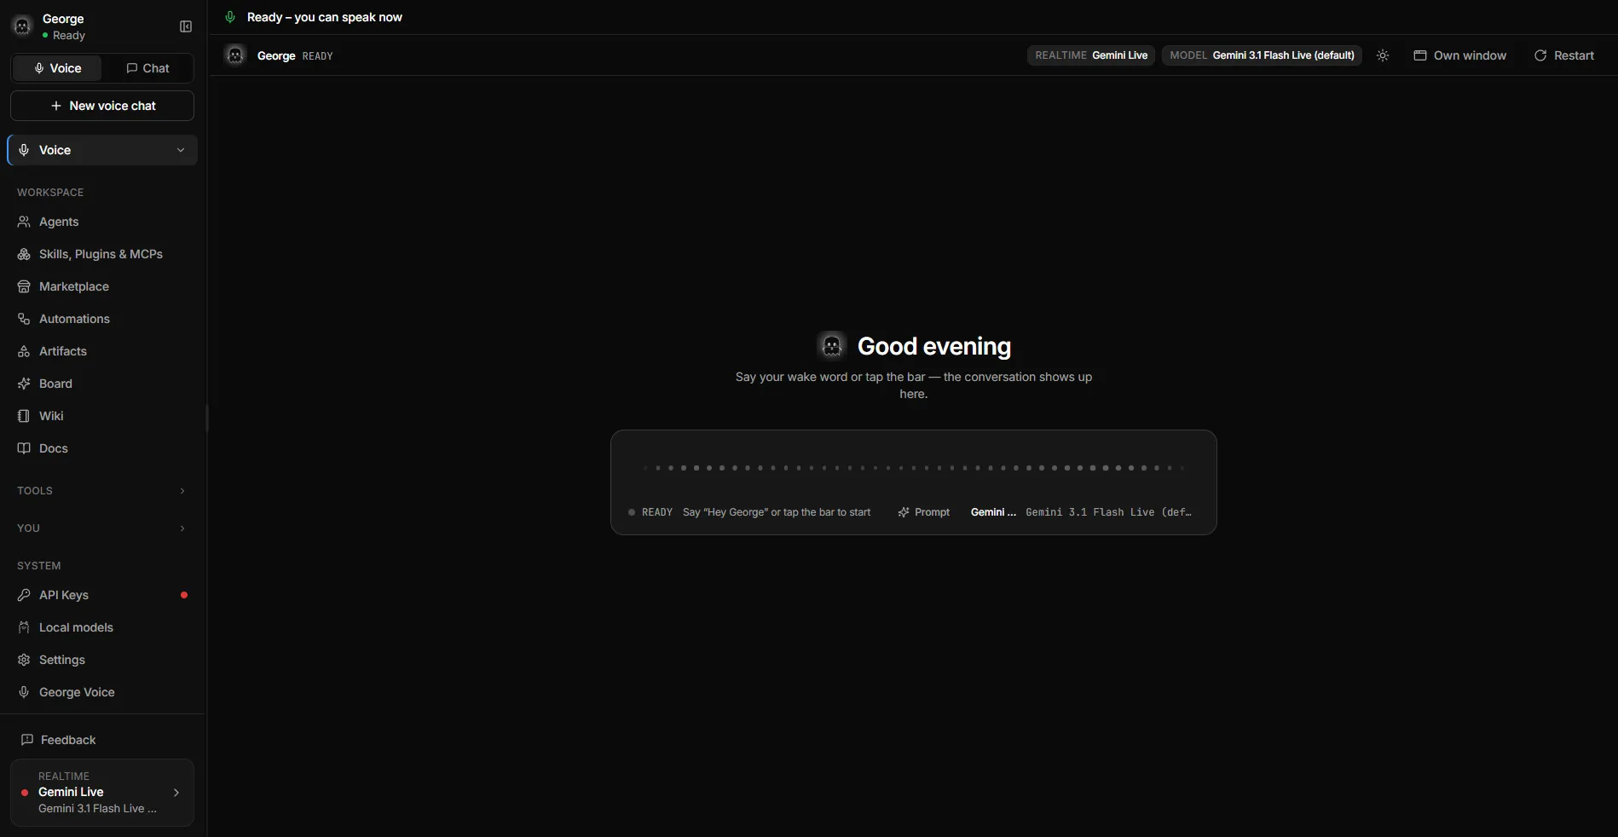This screenshot has height=837, width=1618.
Task: Open Skills, Plugins & MCPs
Action: [102, 254]
